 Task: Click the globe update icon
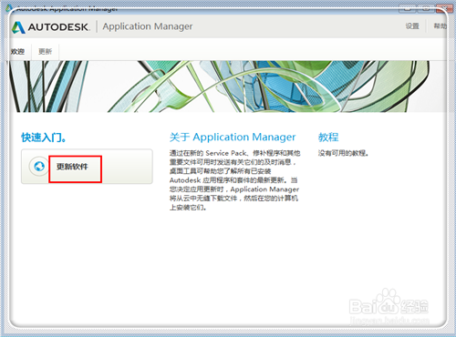point(39,167)
